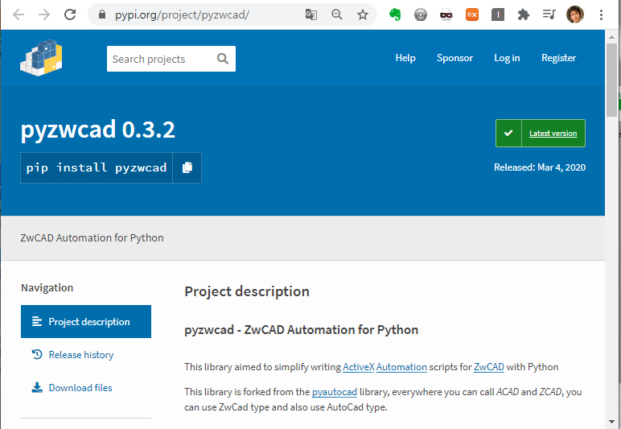
Task: Open the translate page icon
Action: [311, 15]
